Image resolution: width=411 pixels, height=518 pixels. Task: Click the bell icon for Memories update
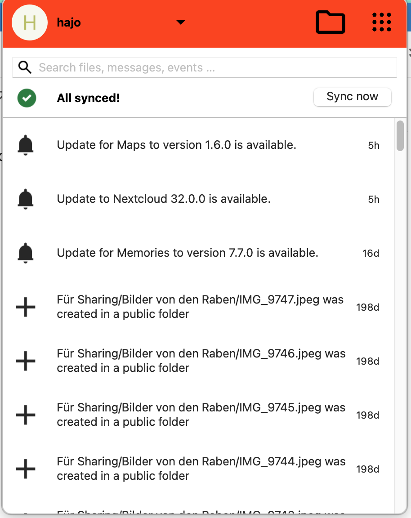pyautogui.click(x=26, y=253)
